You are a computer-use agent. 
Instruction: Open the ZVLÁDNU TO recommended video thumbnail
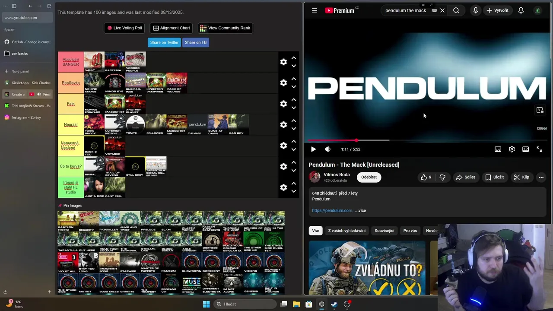tap(367, 268)
